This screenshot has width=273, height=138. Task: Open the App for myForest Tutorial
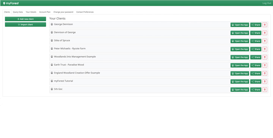240,82
